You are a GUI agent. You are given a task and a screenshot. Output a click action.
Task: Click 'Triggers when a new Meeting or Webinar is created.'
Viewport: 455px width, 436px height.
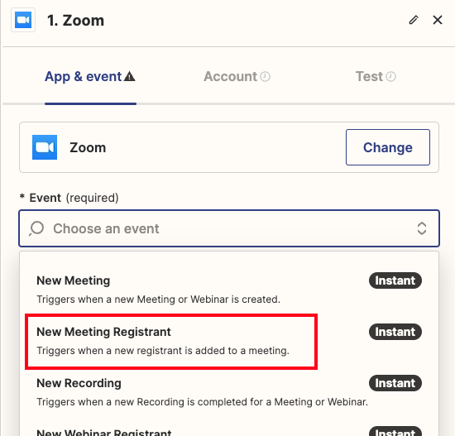point(159,299)
